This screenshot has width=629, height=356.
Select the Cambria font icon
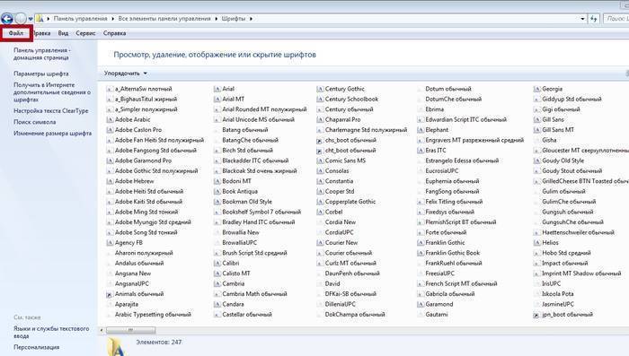(217, 284)
